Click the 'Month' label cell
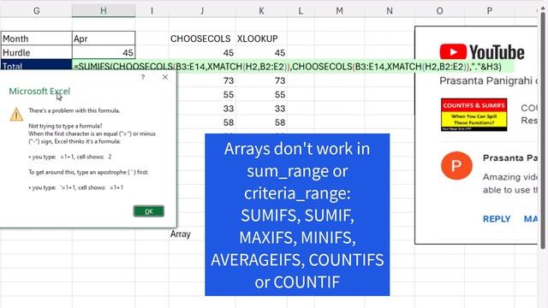 [36, 38]
